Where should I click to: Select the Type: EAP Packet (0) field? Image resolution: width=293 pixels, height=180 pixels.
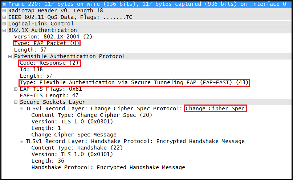click(47, 43)
